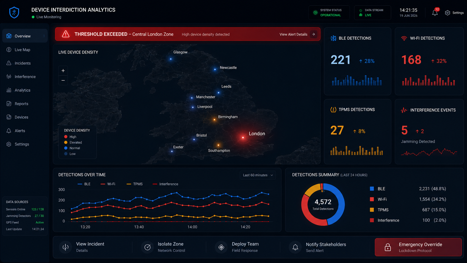
Task: Click the Data Stream Live indicator
Action: (372, 13)
